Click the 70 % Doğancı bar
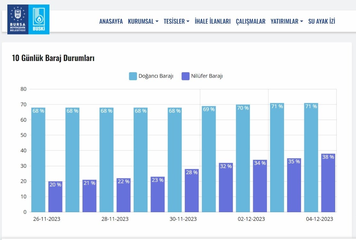Viewport: 356px width, 240px height. 243,160
